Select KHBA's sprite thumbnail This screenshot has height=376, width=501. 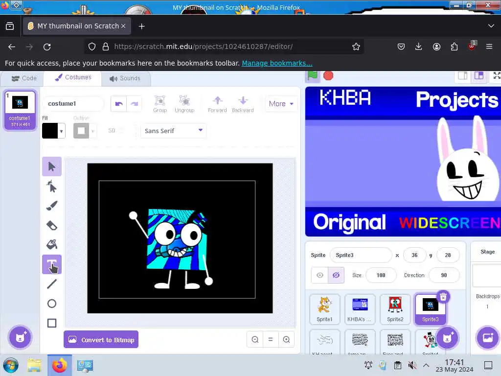tap(360, 309)
